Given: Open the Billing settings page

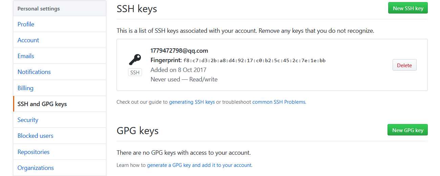Looking at the screenshot, I should [x=25, y=88].
